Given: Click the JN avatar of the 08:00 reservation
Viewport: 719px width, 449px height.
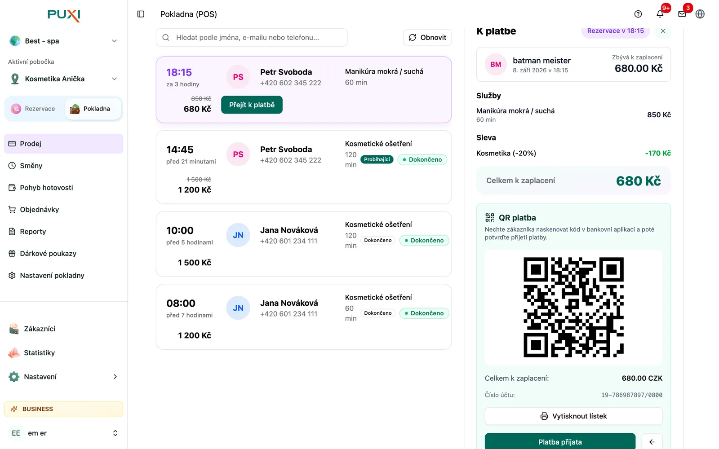Looking at the screenshot, I should pos(238,308).
